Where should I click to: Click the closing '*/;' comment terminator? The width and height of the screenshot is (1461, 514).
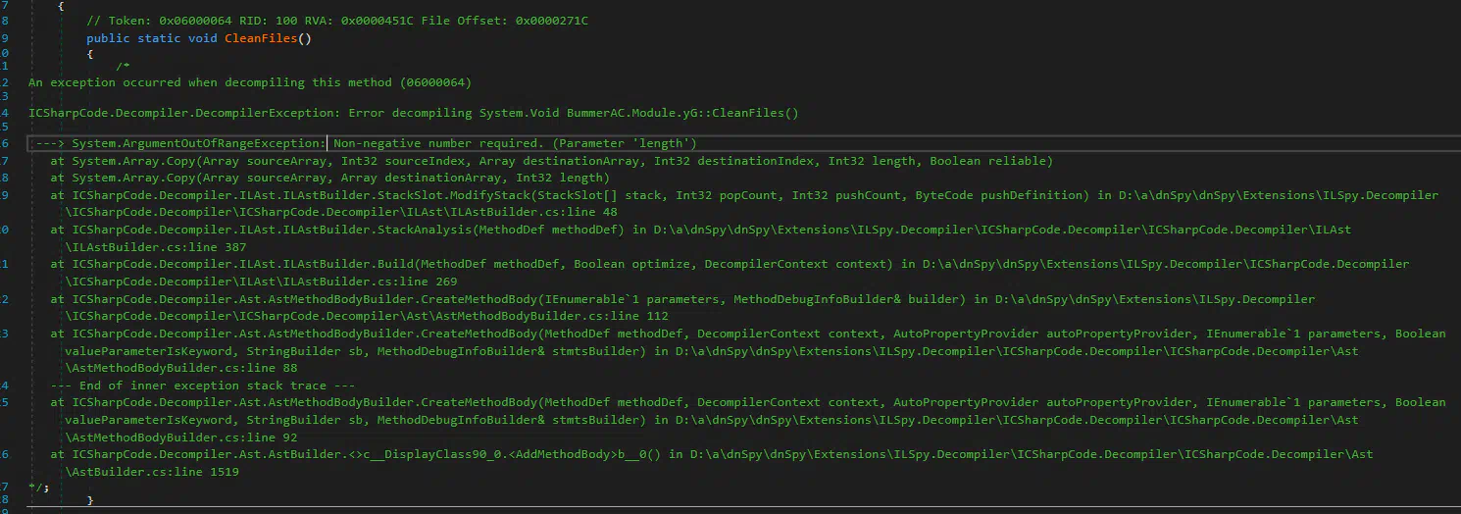tap(39, 487)
